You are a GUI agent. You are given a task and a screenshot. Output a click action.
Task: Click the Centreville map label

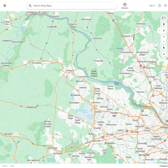(96, 141)
